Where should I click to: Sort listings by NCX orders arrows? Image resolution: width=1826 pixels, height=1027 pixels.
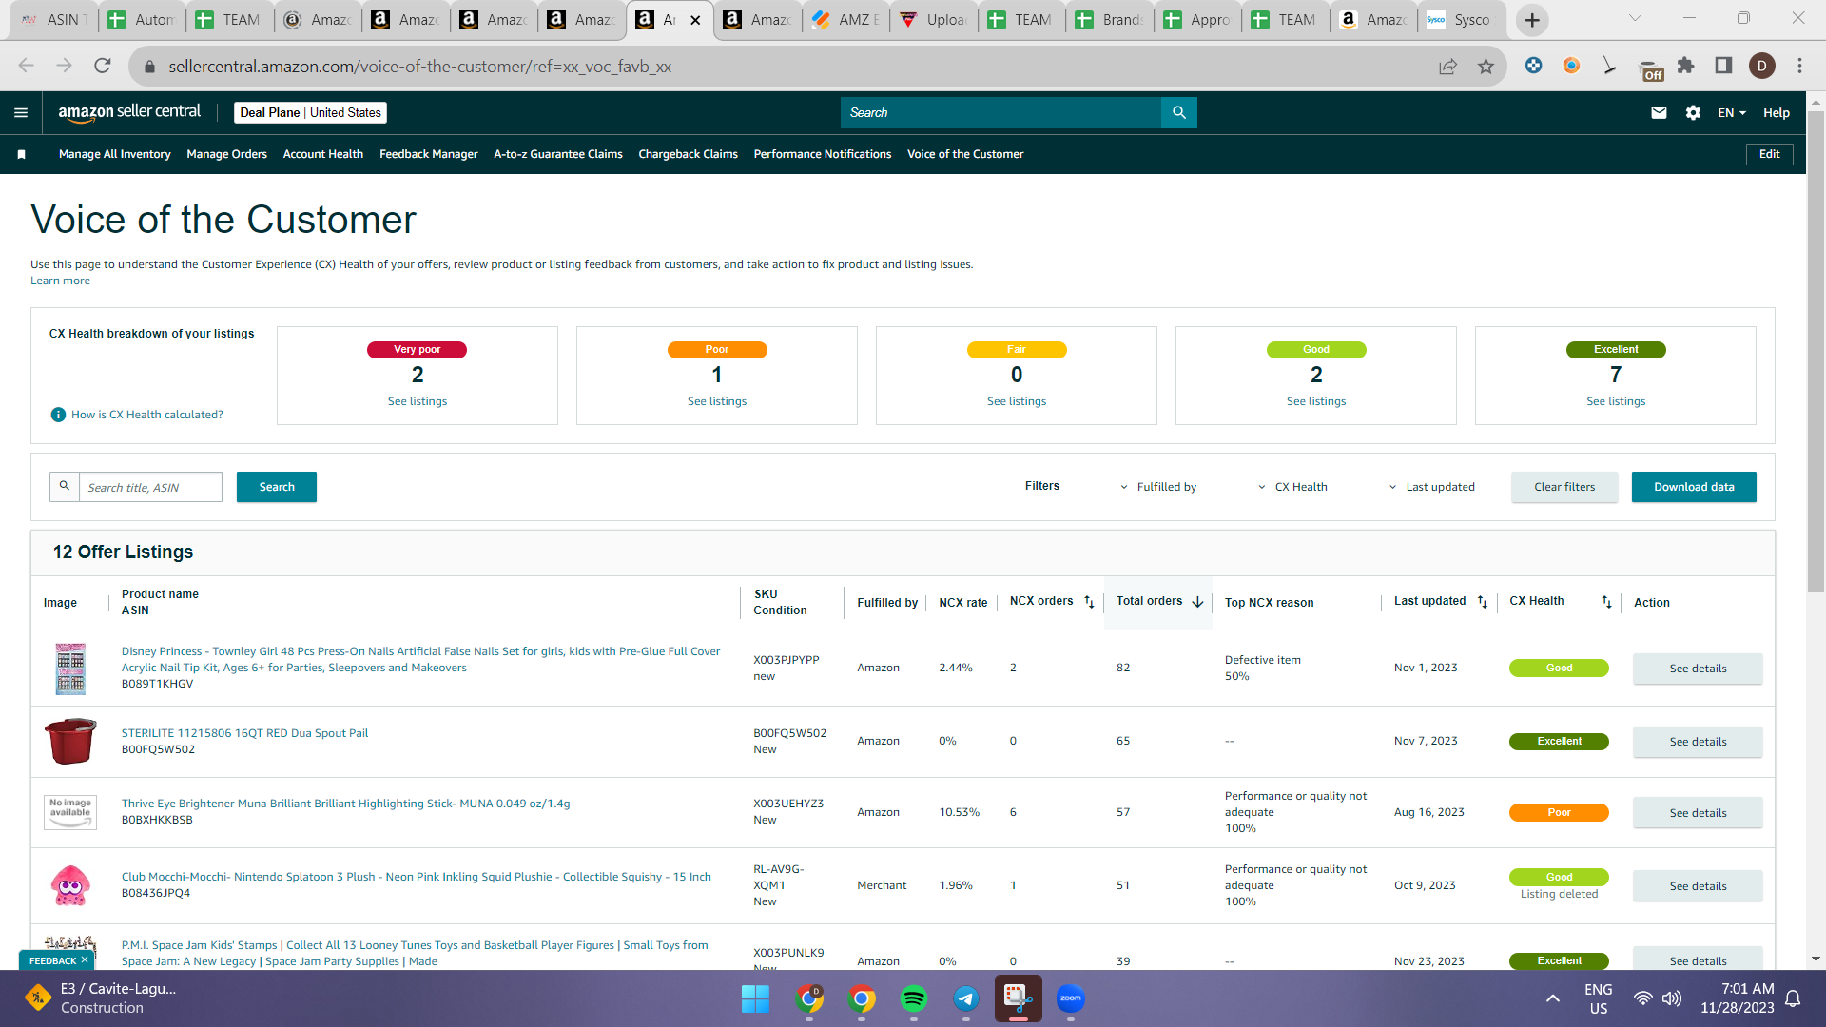coord(1089,602)
